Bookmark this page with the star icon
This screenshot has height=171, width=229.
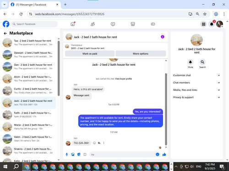205,14
